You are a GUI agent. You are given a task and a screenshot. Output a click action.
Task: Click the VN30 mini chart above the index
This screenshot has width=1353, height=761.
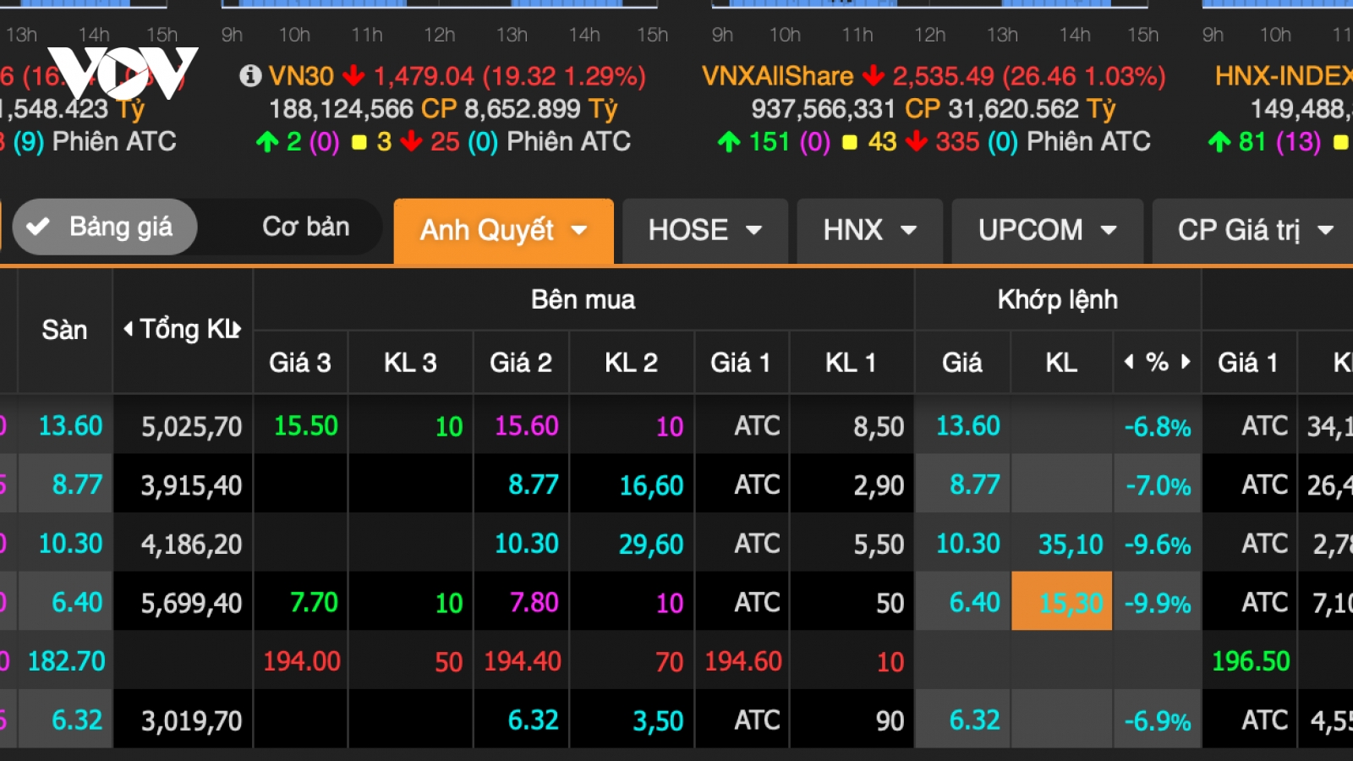tap(440, 4)
